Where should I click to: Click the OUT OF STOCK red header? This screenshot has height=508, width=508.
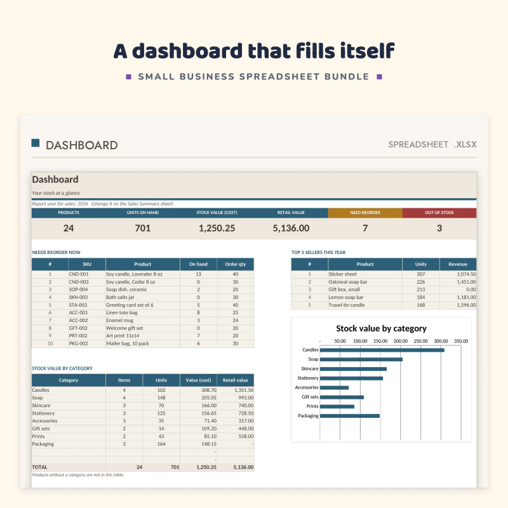tap(439, 213)
